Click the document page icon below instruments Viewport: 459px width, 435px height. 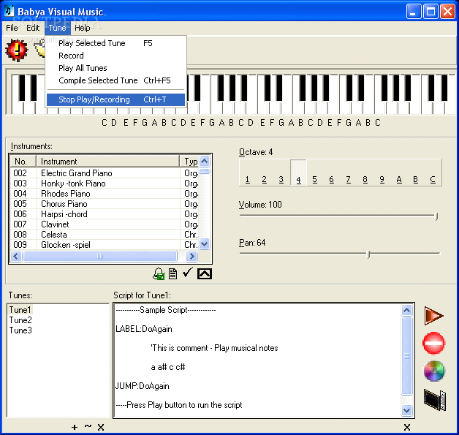coord(173,274)
